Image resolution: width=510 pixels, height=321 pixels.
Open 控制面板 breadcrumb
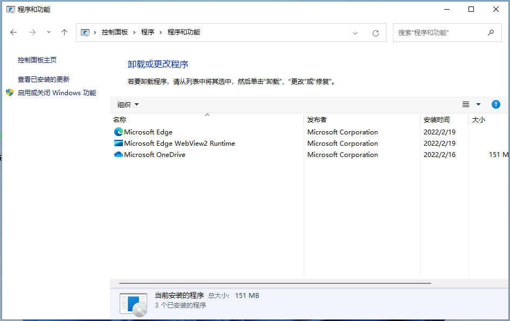point(115,32)
